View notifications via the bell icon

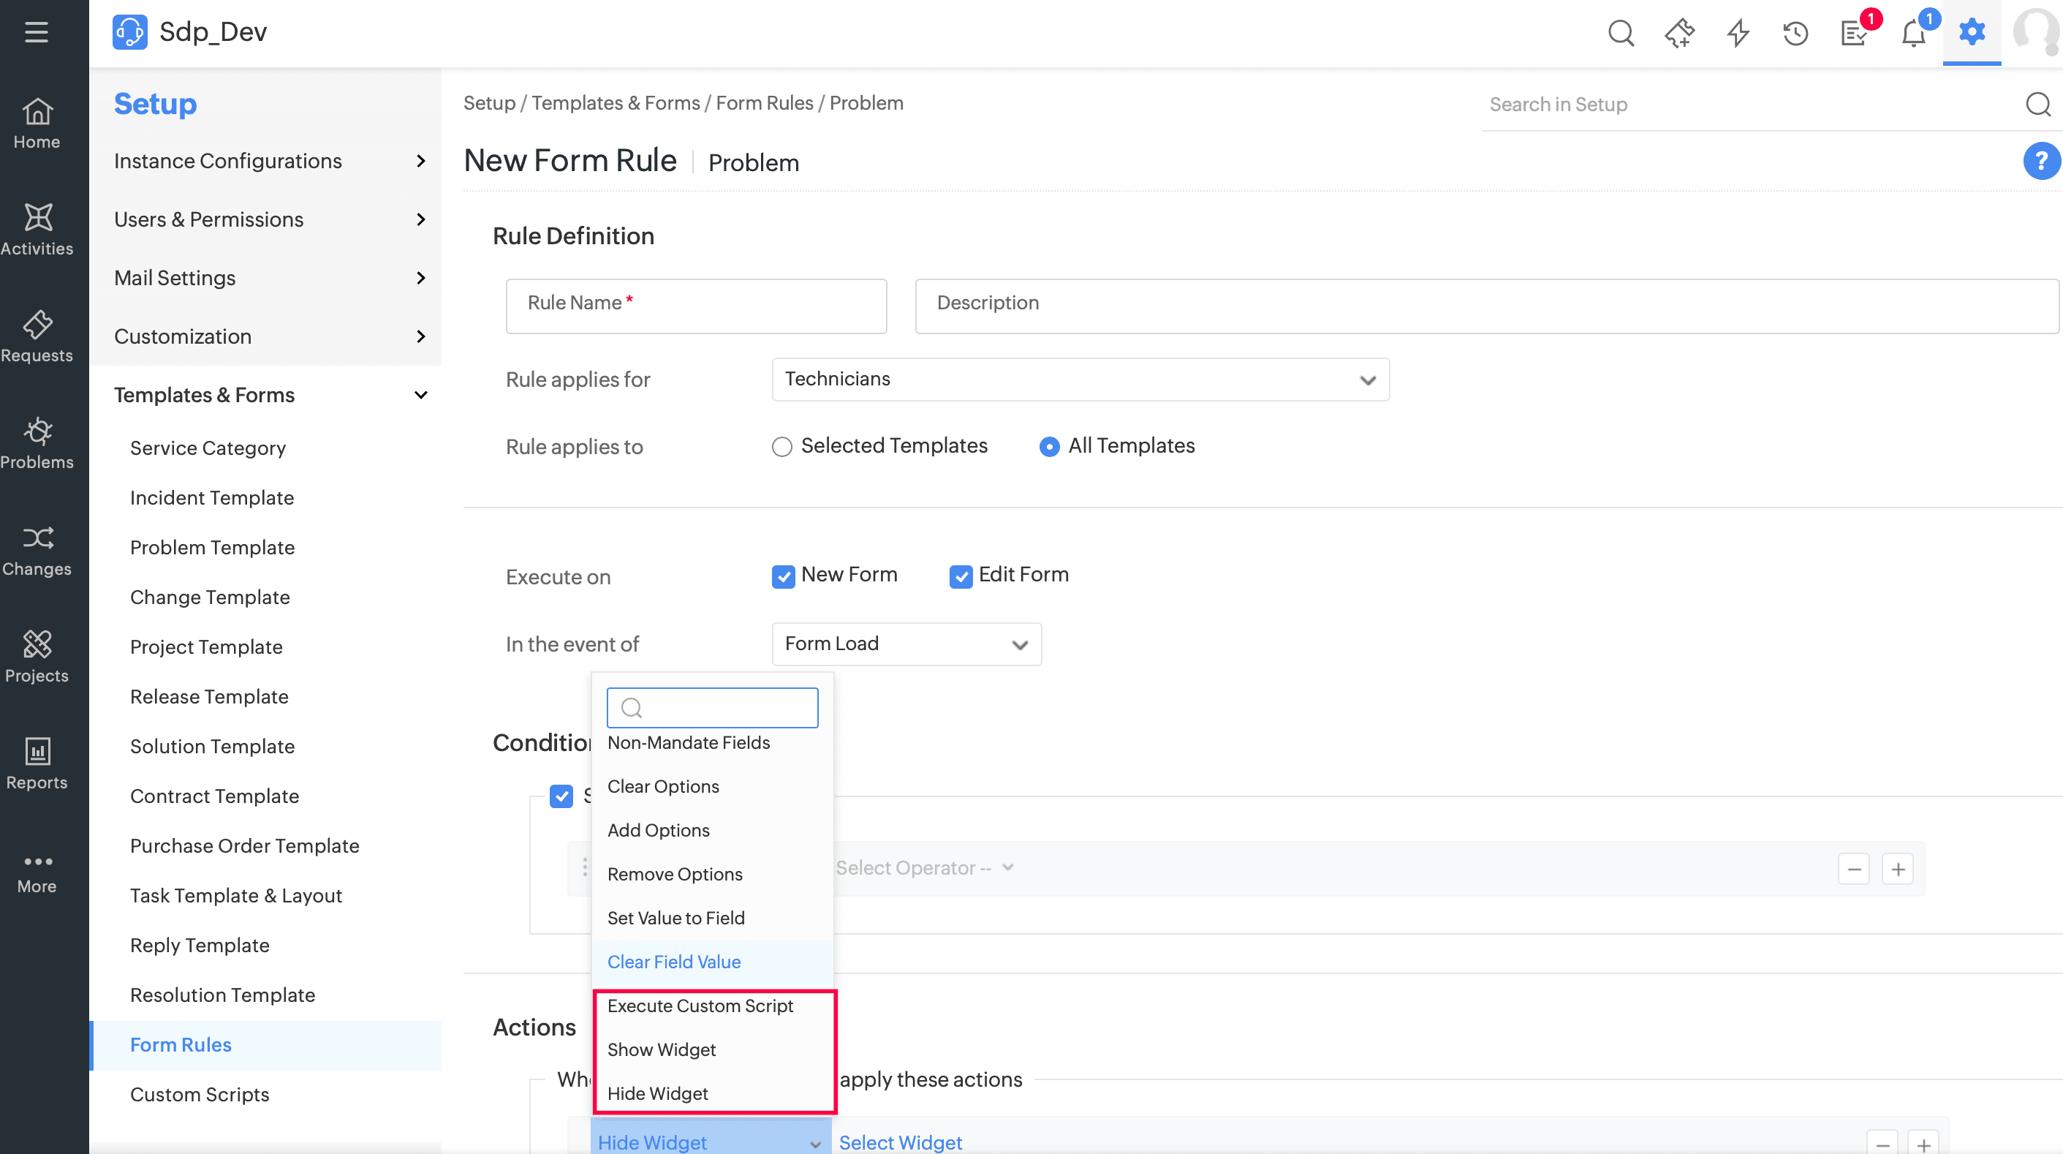point(1913,33)
